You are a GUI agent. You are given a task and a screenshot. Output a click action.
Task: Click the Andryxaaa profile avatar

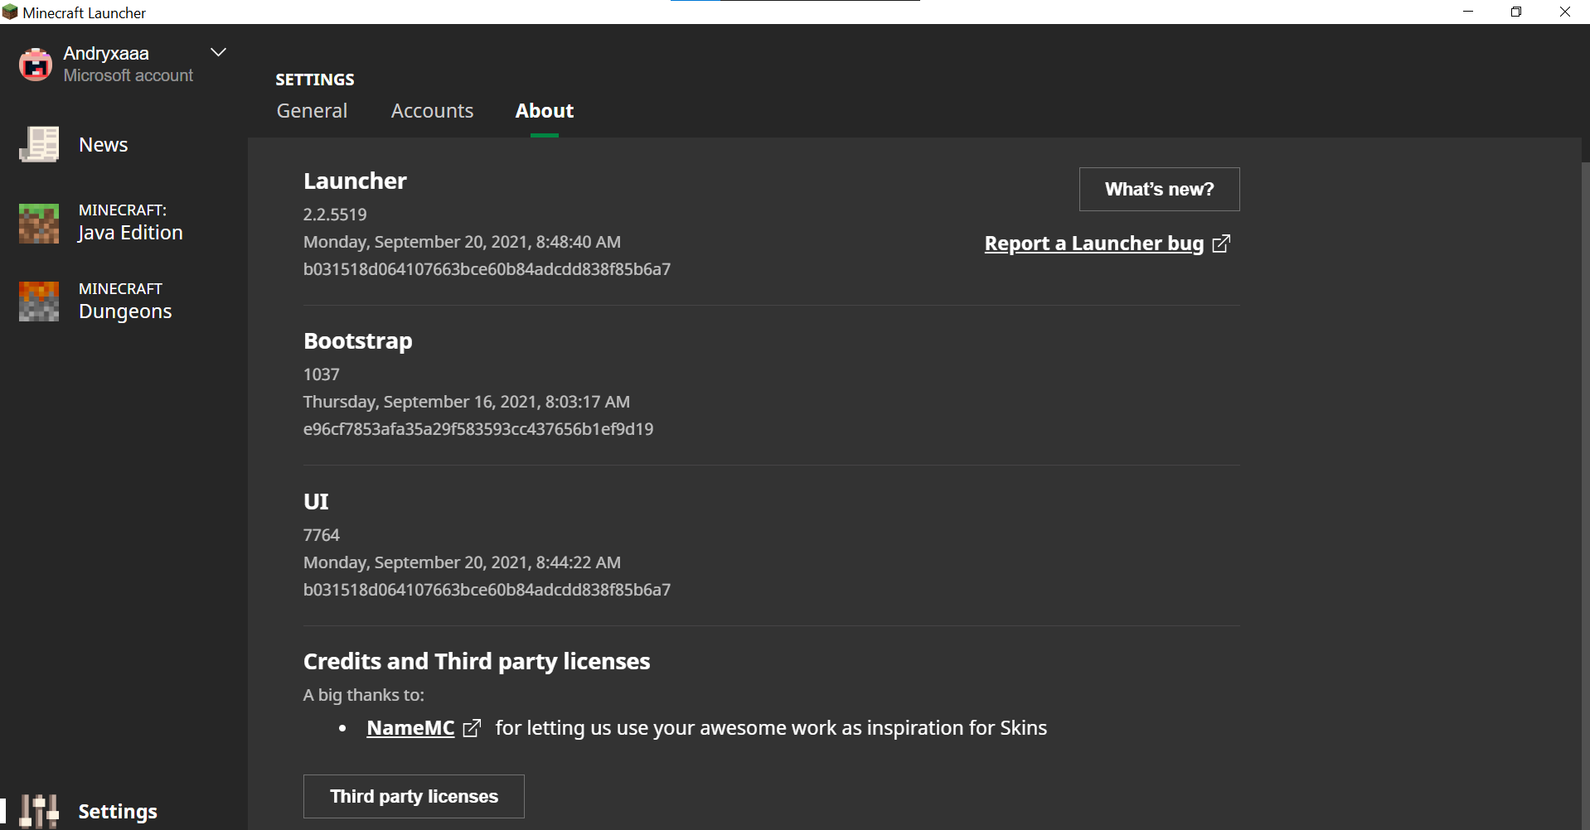point(36,65)
